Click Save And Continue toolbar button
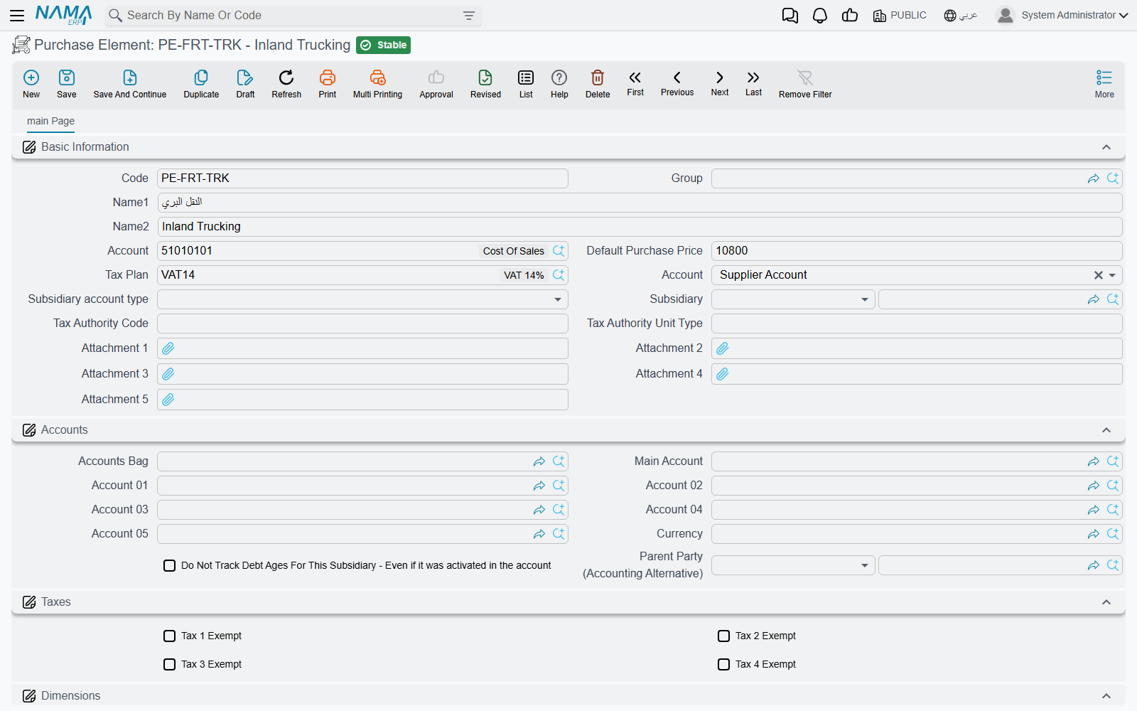The width and height of the screenshot is (1137, 711). coord(130,84)
